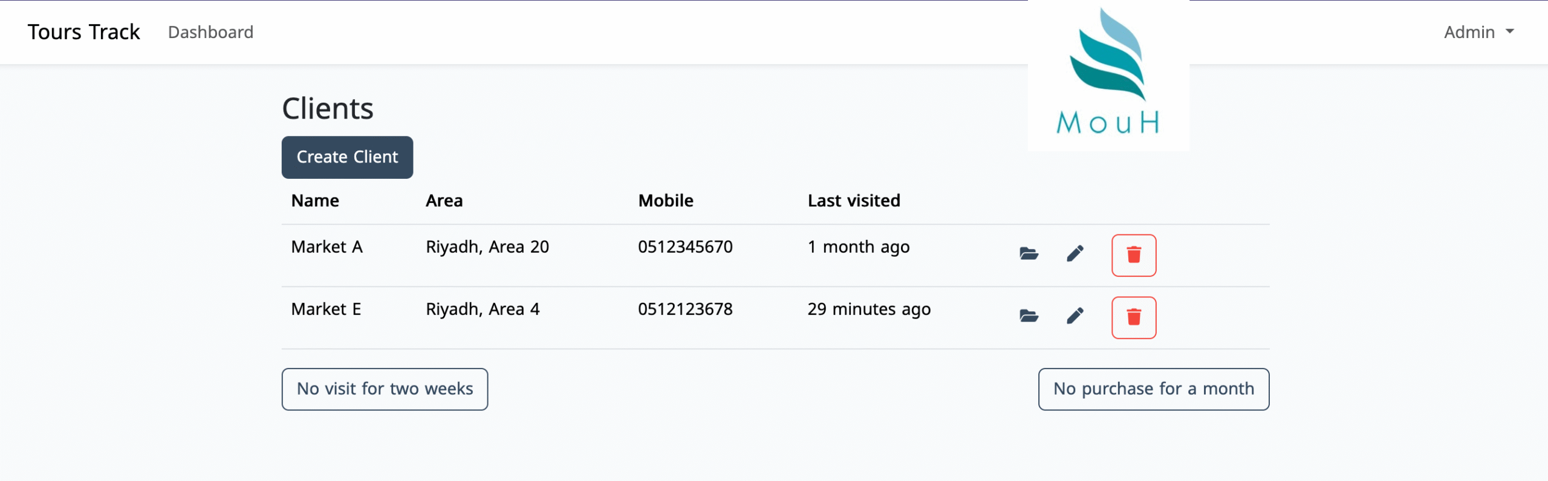
Task: Click the Tours Track brand title
Action: (x=83, y=32)
